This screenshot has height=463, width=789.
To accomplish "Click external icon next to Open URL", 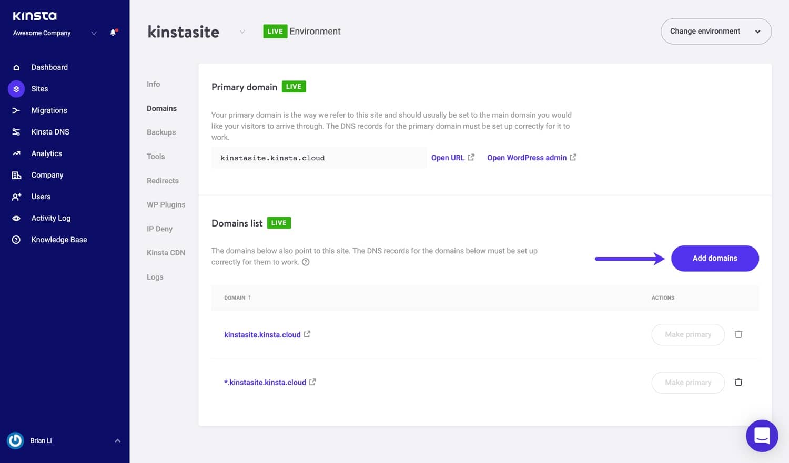I will click(x=471, y=157).
